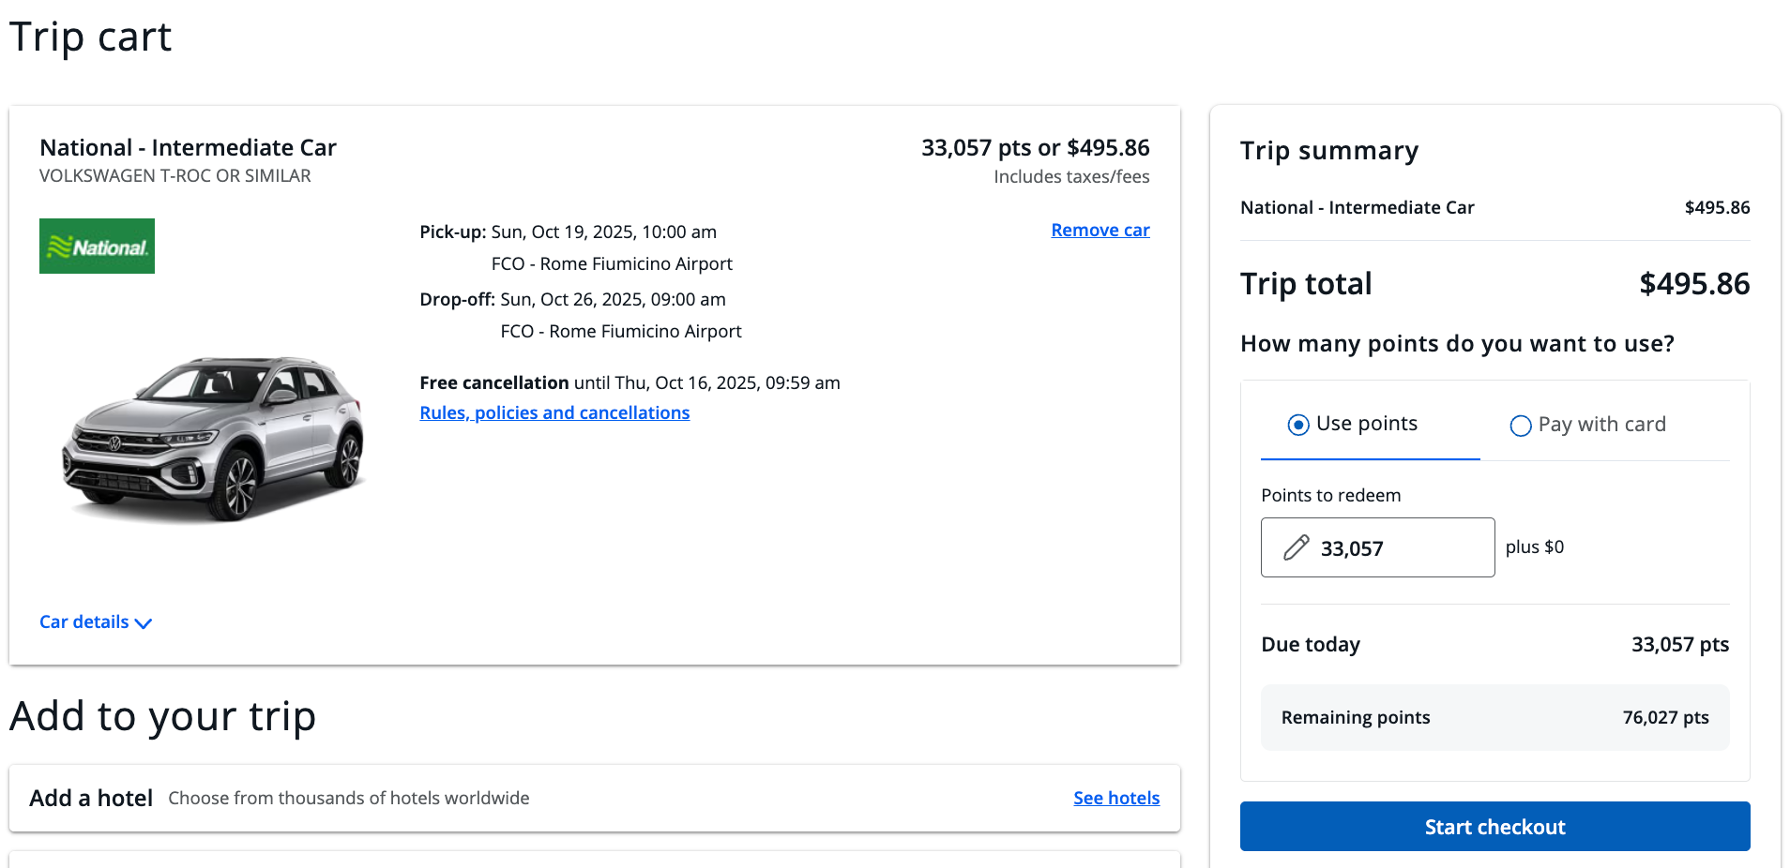
Task: Click the pencil edit icon in points field
Action: [x=1296, y=547]
